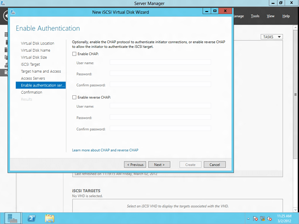Click the Next button
299x224 pixels.
(159, 164)
